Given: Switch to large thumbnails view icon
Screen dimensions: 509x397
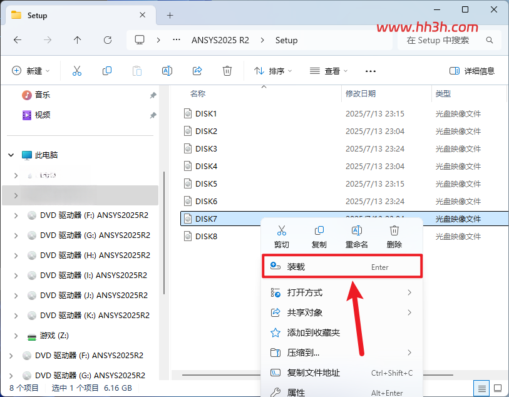Looking at the screenshot, I should 498,388.
